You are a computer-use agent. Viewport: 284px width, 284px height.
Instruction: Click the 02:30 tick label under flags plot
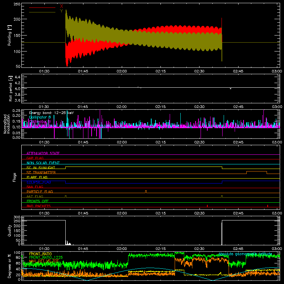[200, 213]
